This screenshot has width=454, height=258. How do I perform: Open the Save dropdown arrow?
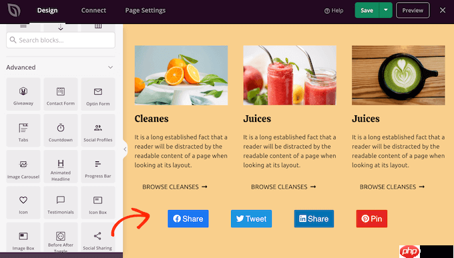[x=386, y=10]
